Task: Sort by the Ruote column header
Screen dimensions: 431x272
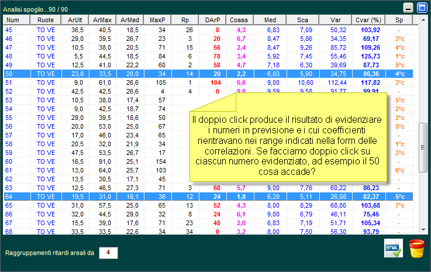Action: [46, 20]
